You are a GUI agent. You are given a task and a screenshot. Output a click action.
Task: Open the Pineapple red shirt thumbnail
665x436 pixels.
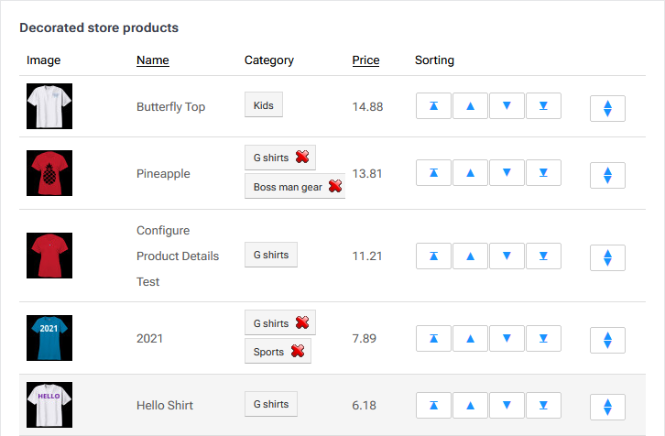[x=49, y=173]
